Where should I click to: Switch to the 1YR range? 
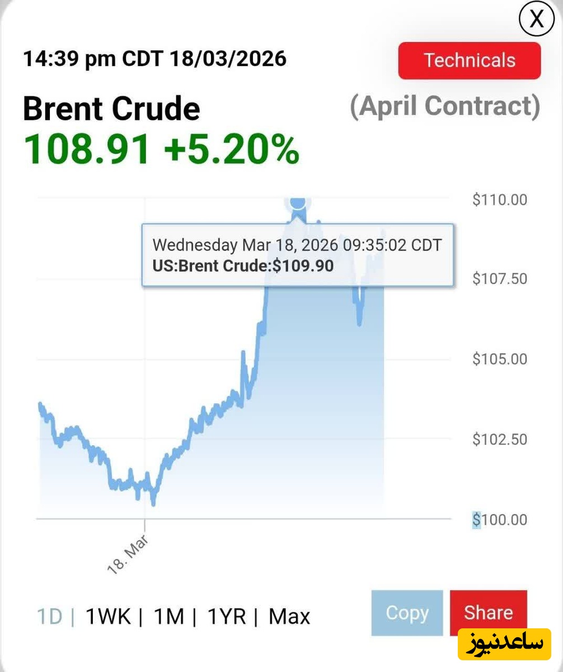(x=226, y=617)
